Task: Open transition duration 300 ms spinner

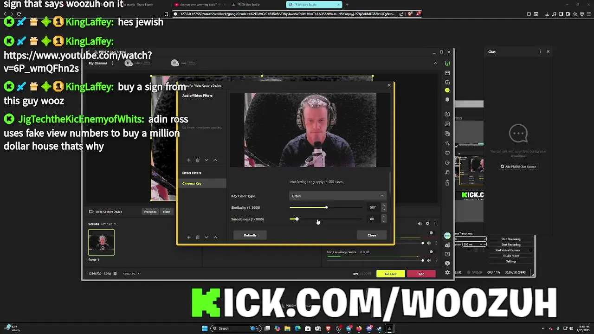Action: point(474,244)
